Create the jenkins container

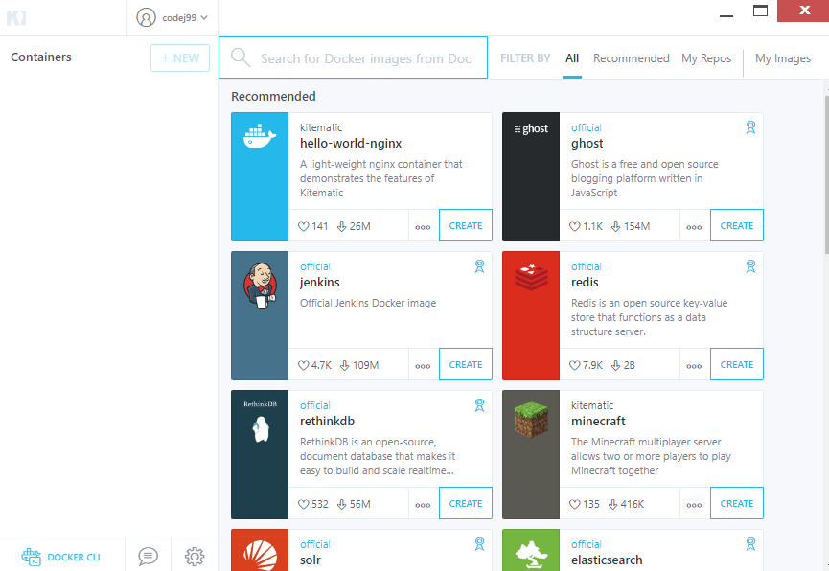click(466, 364)
